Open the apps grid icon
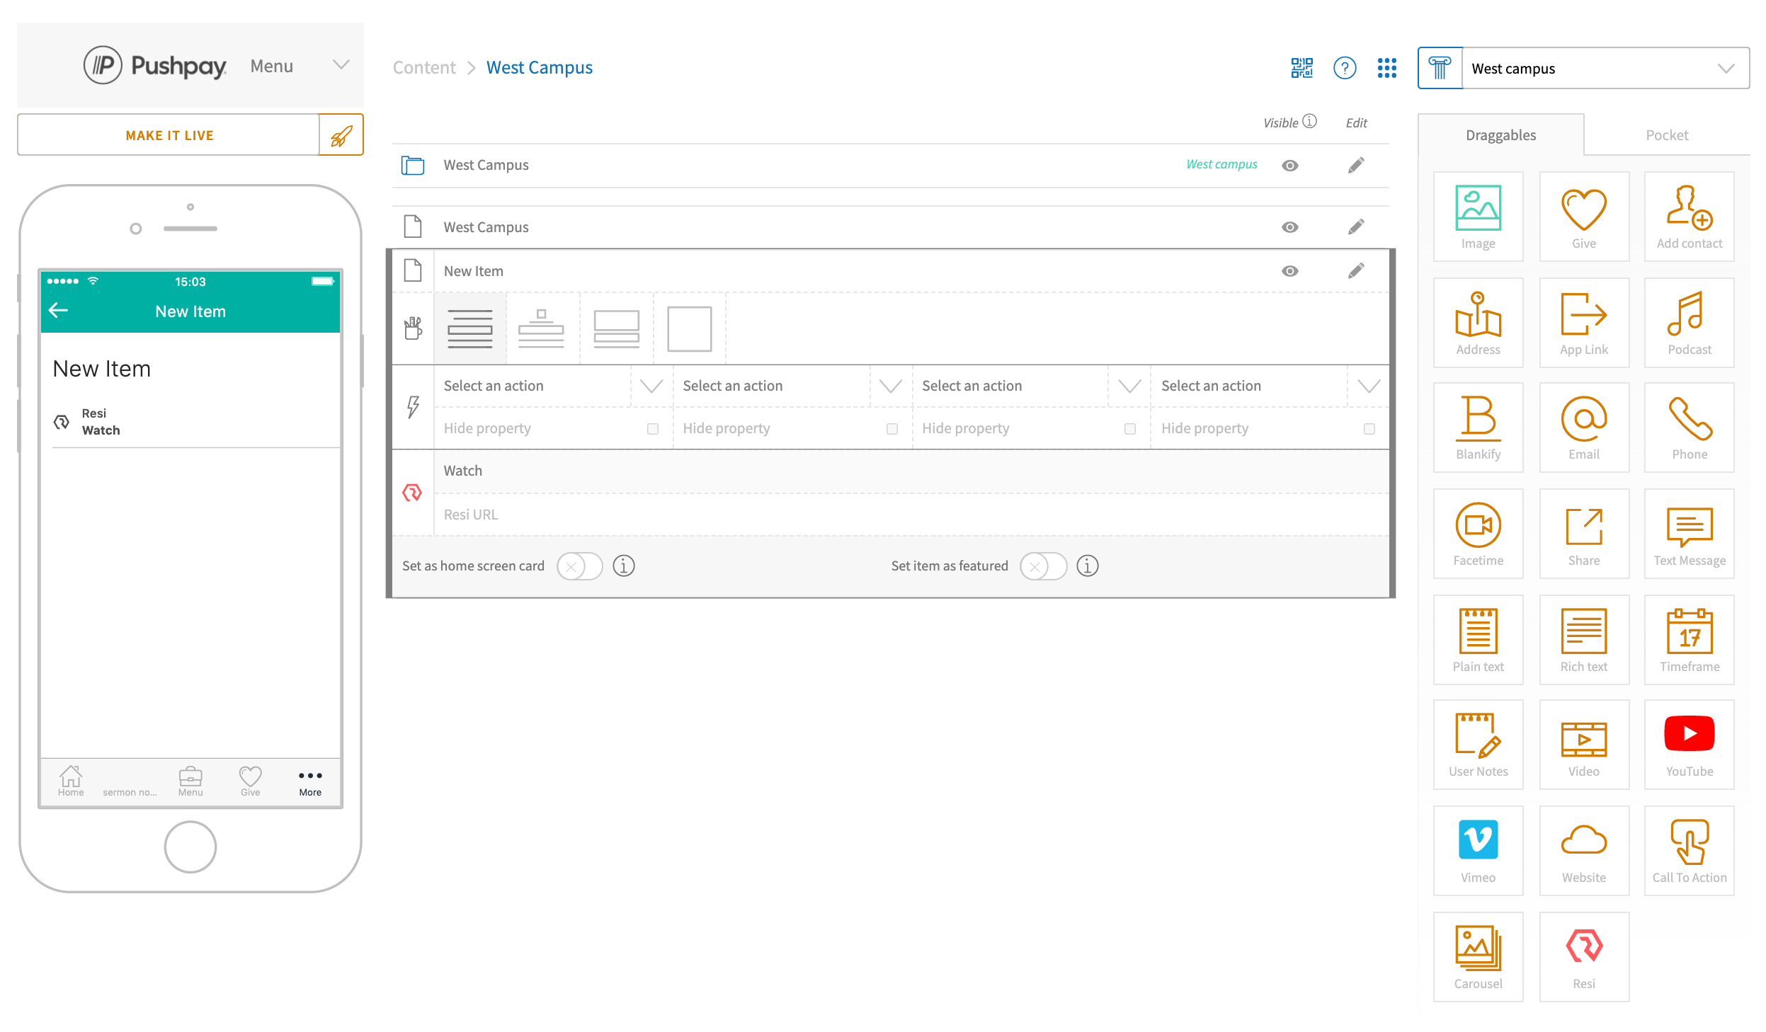The height and width of the screenshot is (1032, 1766). pyautogui.click(x=1386, y=68)
